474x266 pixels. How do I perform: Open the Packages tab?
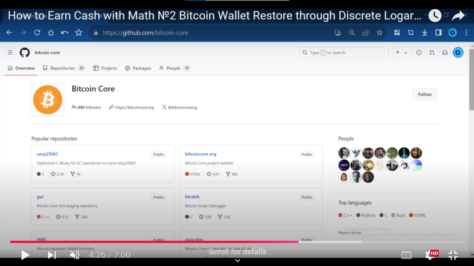138,68
